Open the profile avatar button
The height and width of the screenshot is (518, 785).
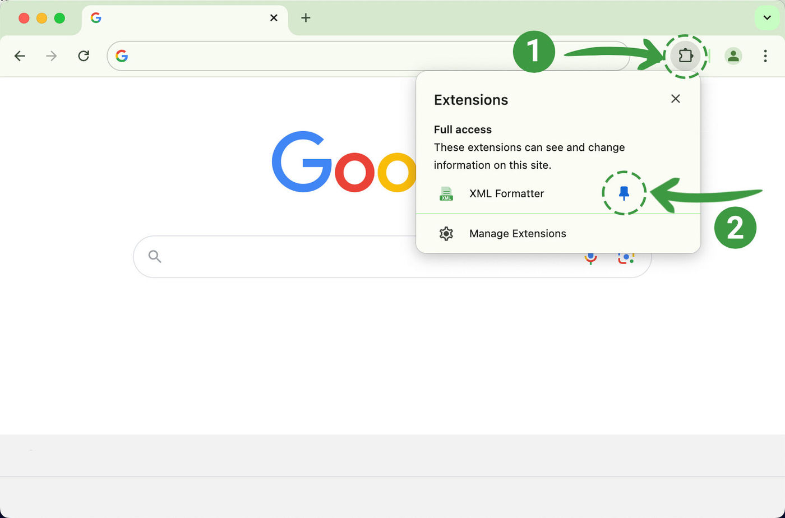point(733,55)
